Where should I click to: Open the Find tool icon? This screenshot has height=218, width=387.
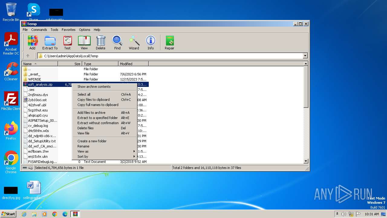[x=117, y=43]
